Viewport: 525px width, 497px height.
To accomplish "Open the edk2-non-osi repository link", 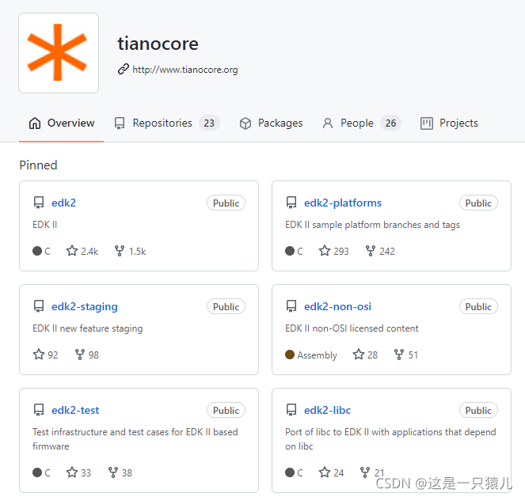I will tap(337, 306).
